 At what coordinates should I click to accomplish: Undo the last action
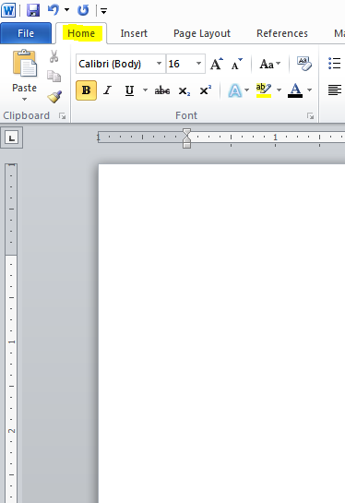coord(54,10)
